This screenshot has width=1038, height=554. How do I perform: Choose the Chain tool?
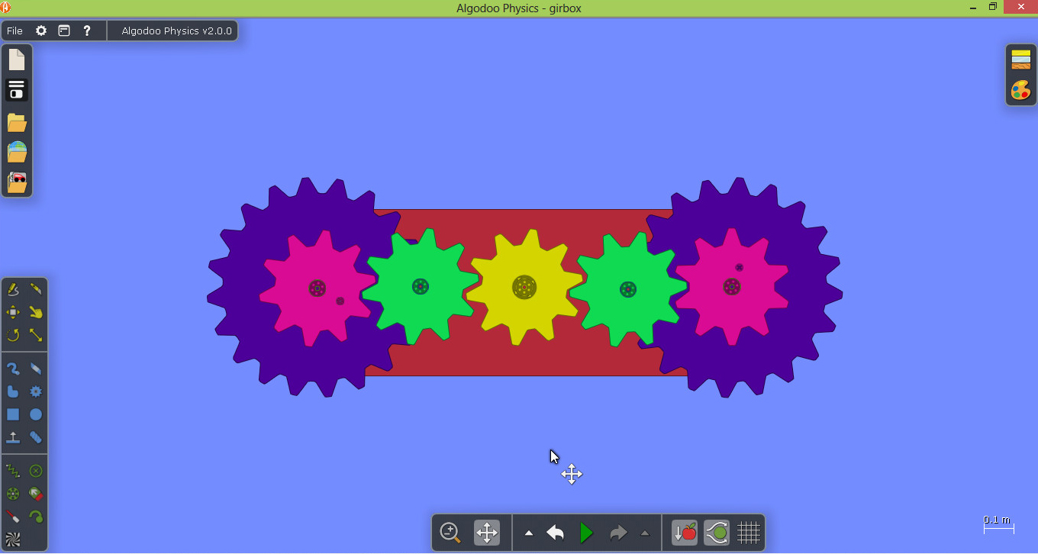coord(36,437)
